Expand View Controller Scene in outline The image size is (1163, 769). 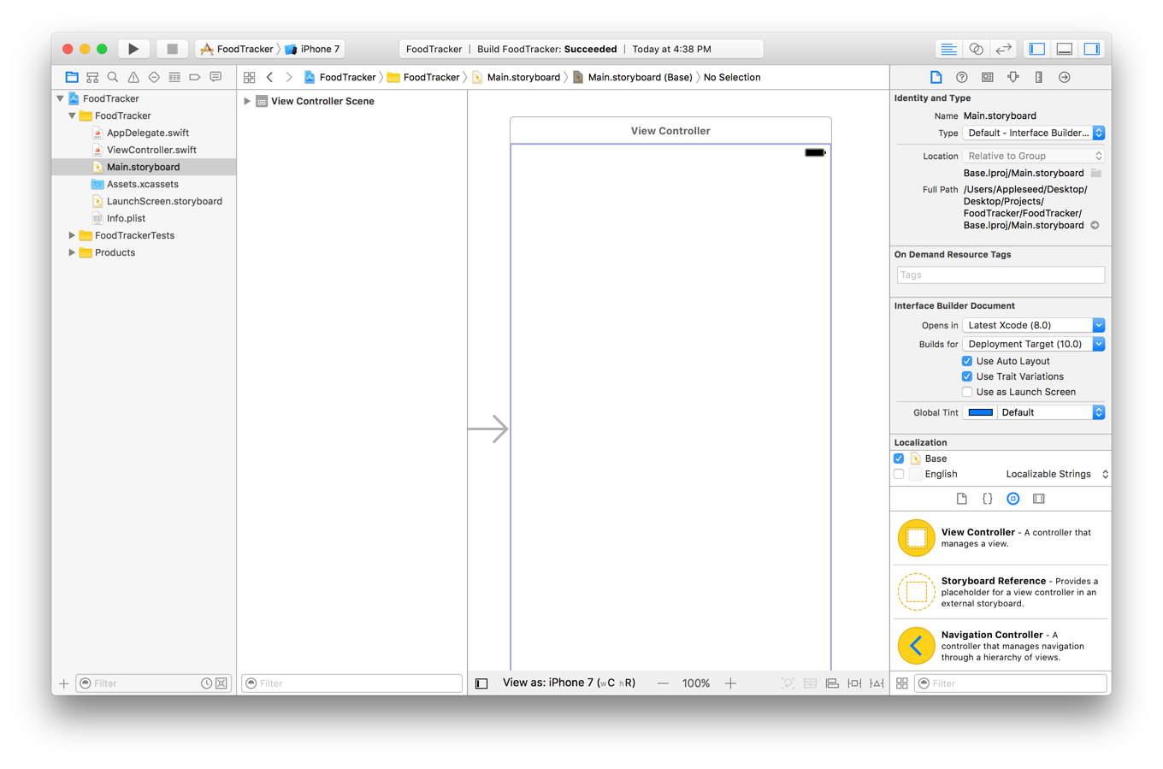(x=247, y=101)
